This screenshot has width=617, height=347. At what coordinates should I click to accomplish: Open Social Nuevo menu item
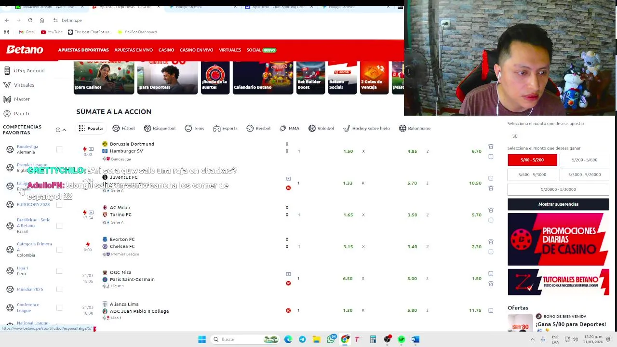tap(261, 50)
